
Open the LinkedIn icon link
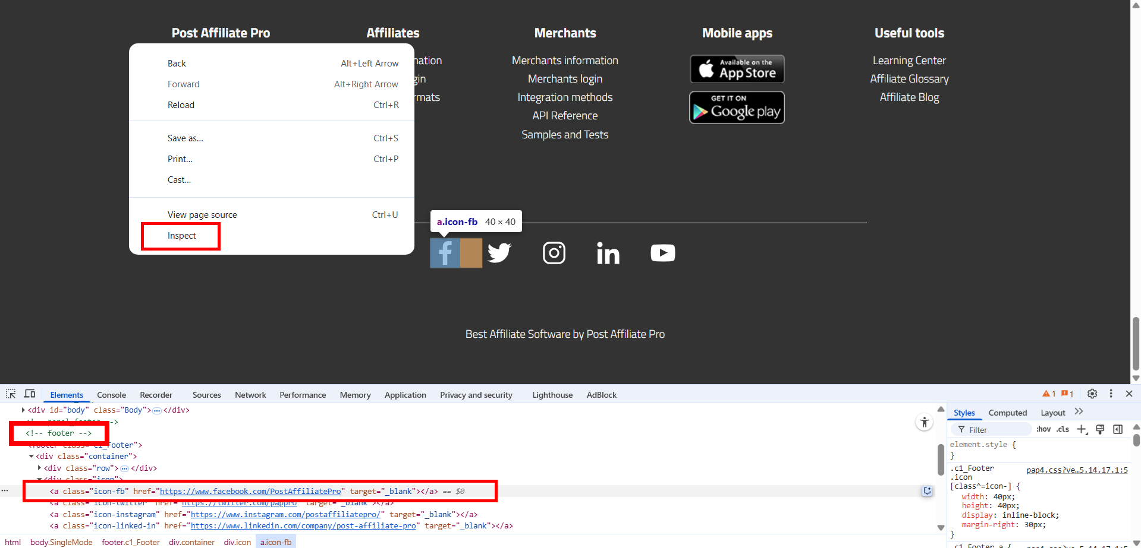(608, 253)
